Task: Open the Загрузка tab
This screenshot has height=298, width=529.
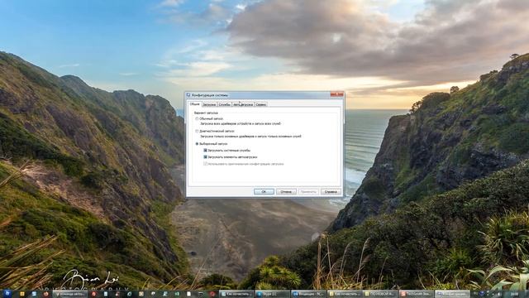Action: click(x=209, y=104)
